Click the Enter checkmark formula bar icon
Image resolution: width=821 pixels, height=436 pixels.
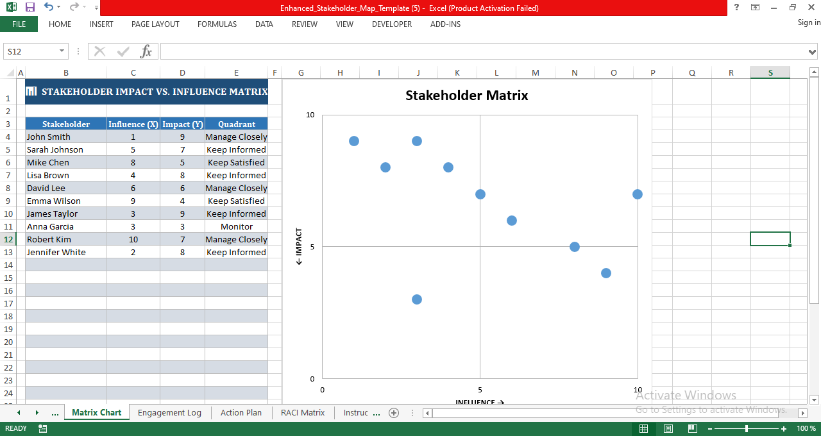coord(123,51)
